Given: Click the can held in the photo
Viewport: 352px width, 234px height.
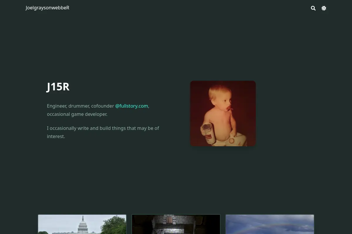Looking at the screenshot, I should 208,133.
